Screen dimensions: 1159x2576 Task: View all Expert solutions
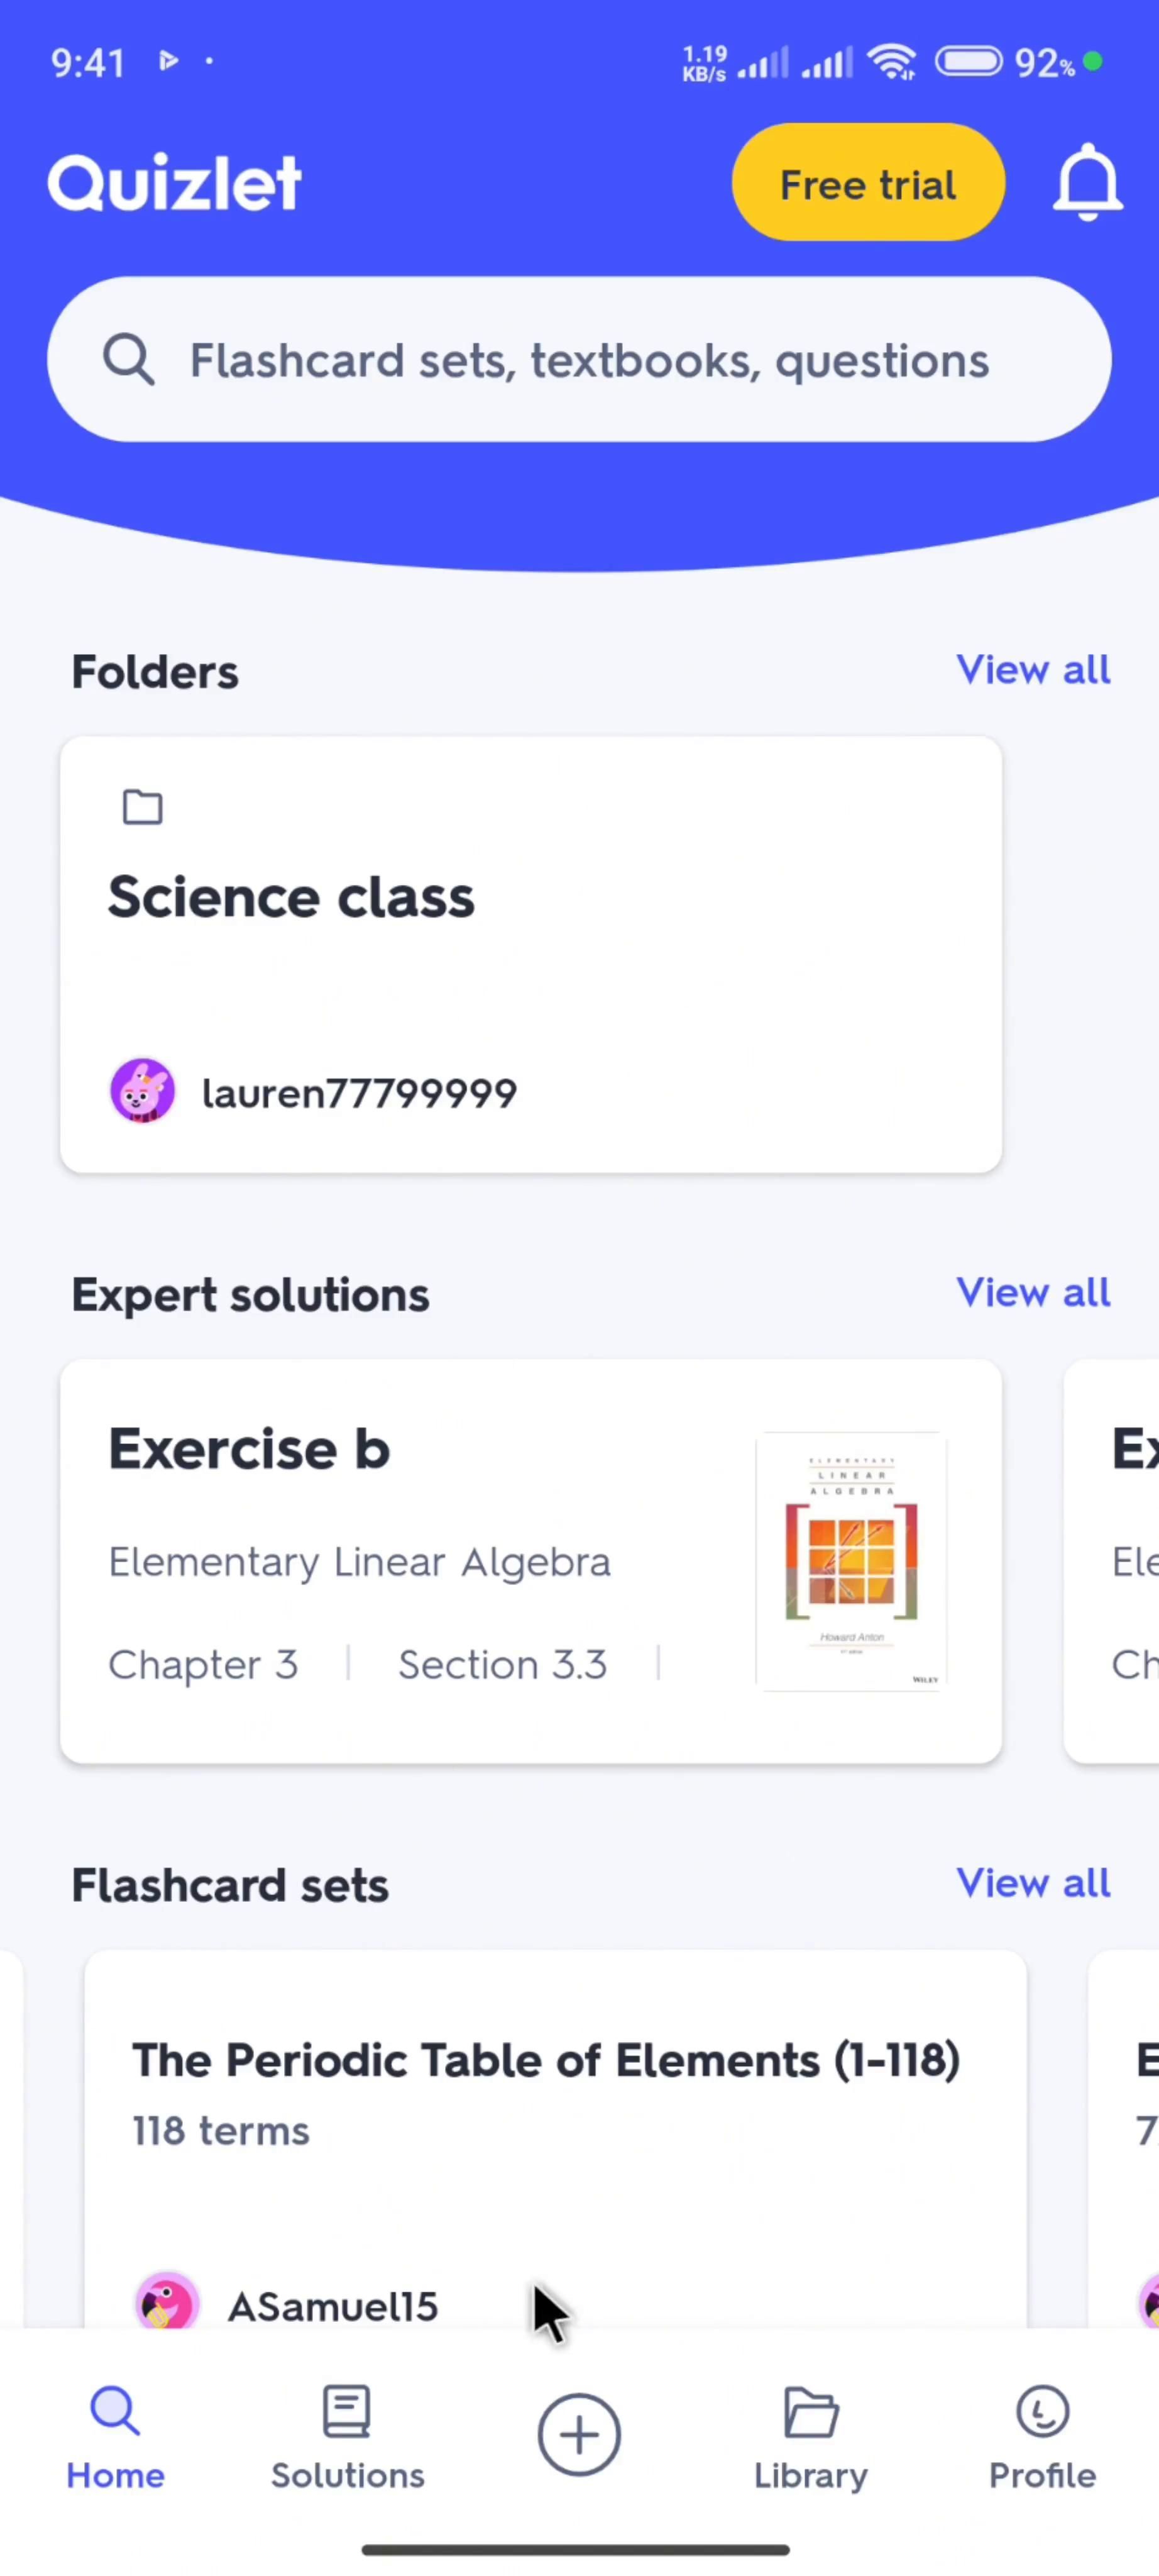tap(1032, 1293)
